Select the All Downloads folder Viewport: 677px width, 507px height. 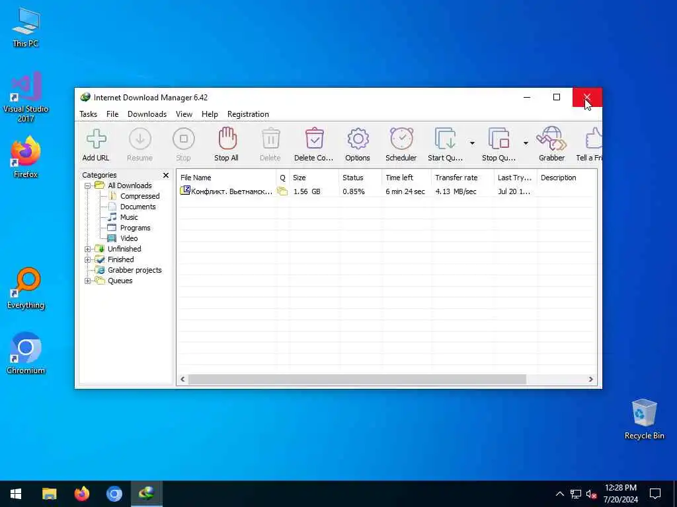pyautogui.click(x=130, y=186)
